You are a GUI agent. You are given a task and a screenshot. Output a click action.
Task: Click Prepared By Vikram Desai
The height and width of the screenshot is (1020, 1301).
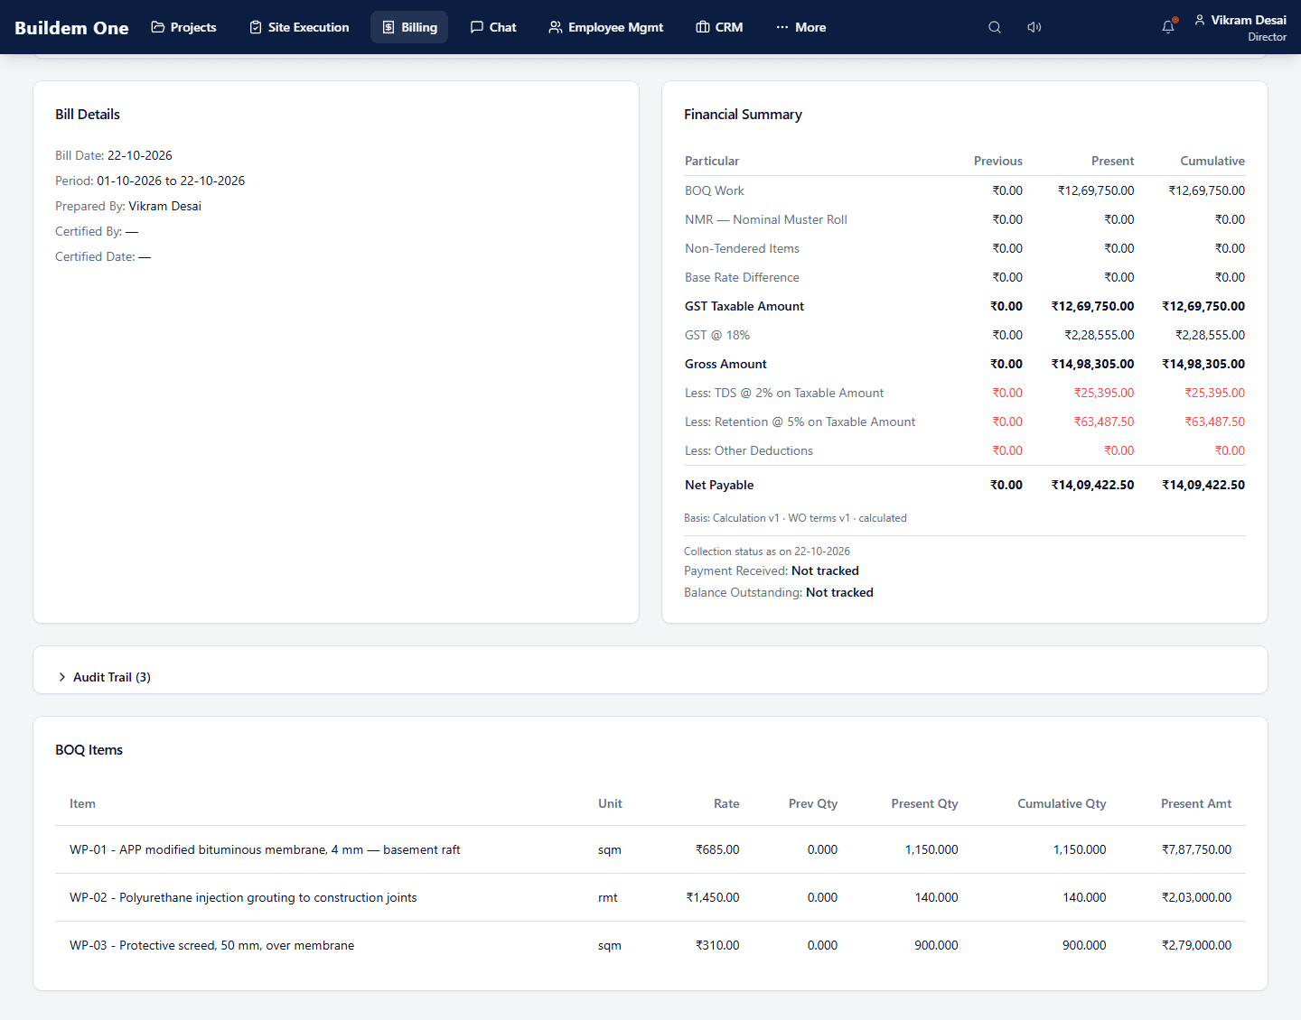tap(165, 206)
